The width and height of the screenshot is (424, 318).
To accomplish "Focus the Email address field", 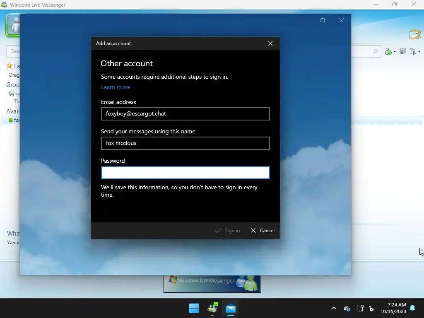I will (x=185, y=114).
